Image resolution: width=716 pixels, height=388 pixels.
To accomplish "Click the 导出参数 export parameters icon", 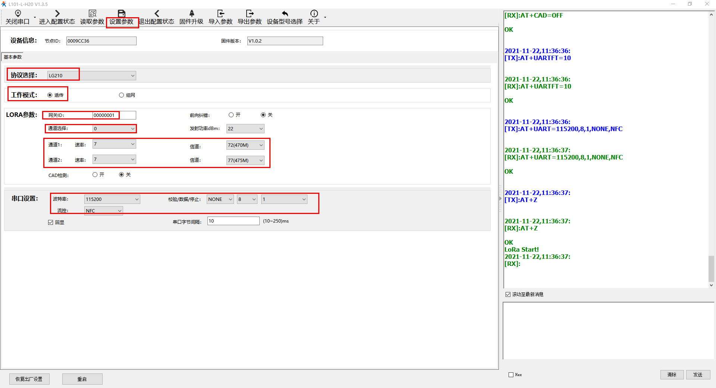I will pos(250,14).
